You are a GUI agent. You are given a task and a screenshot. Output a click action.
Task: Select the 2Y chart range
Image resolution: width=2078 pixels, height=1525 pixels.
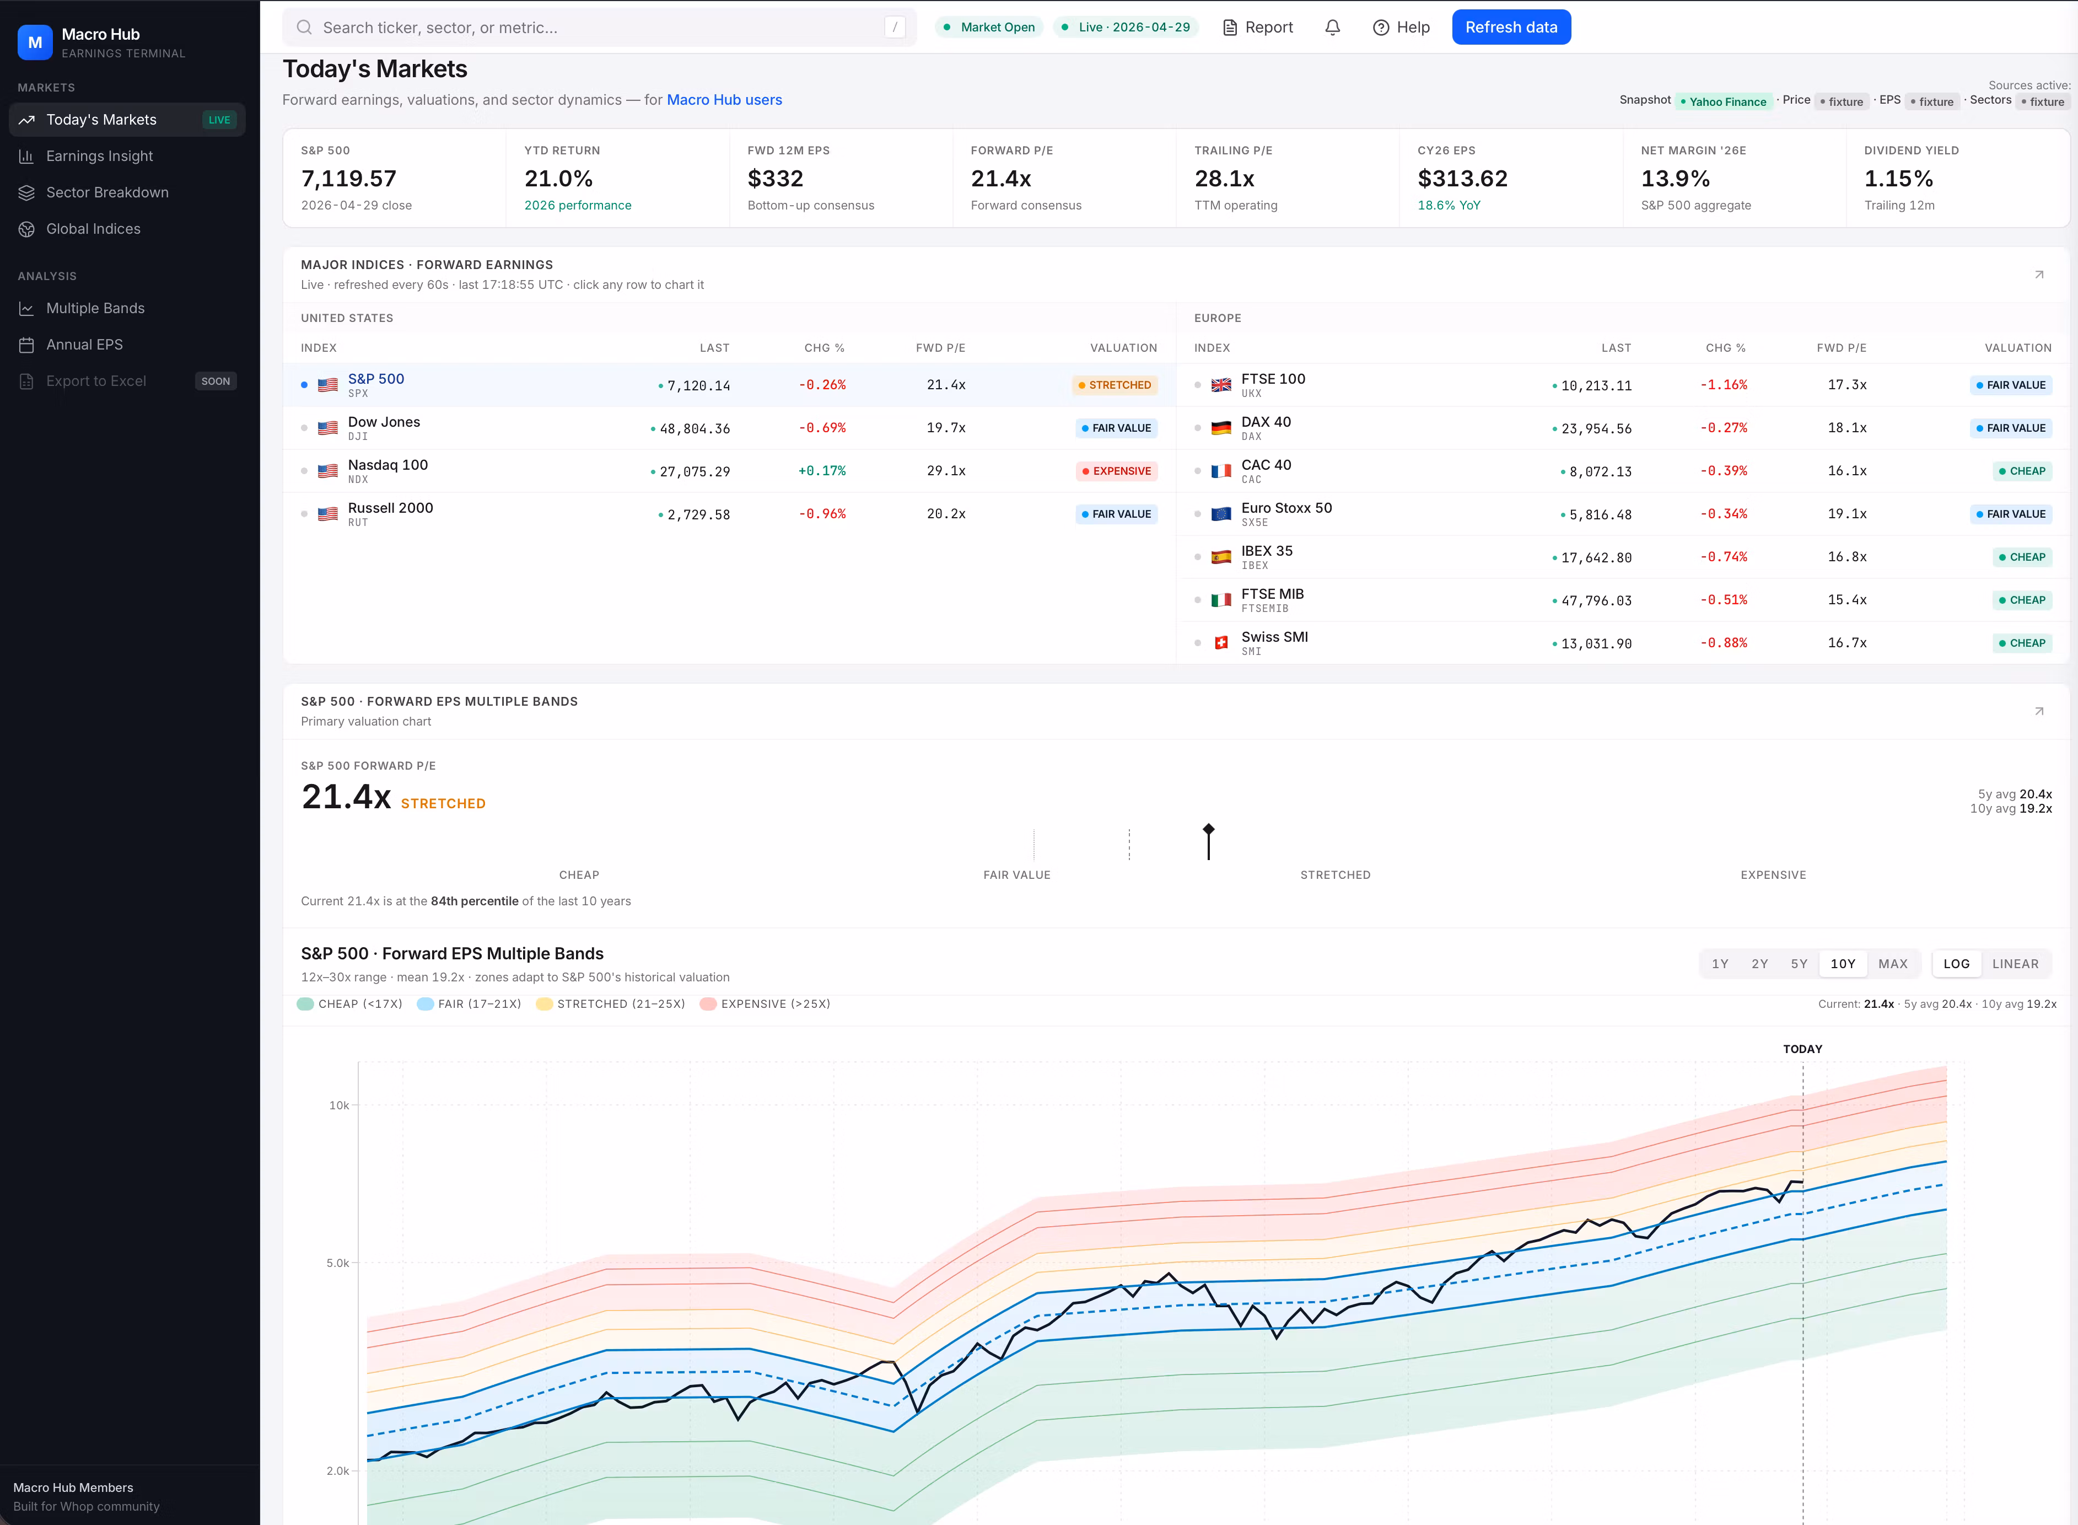pos(1759,964)
